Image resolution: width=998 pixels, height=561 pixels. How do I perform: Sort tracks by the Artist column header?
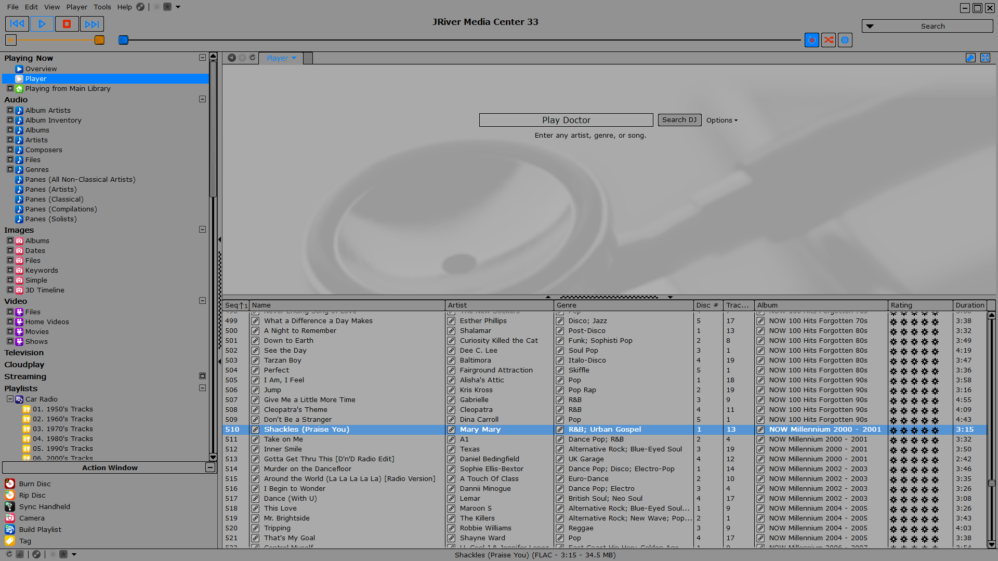[500, 305]
